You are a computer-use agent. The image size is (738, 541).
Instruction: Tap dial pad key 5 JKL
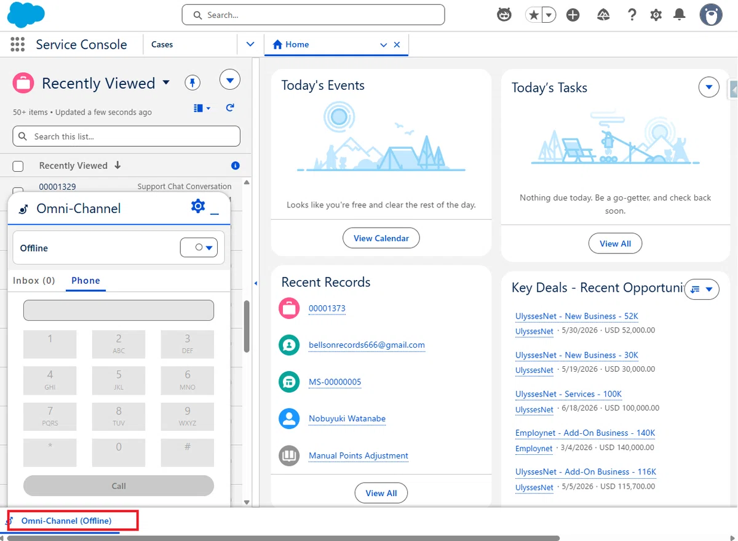click(x=119, y=380)
